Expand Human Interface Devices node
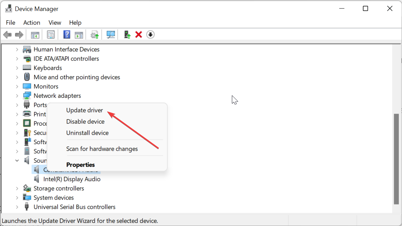This screenshot has height=226, width=402. tap(17, 49)
